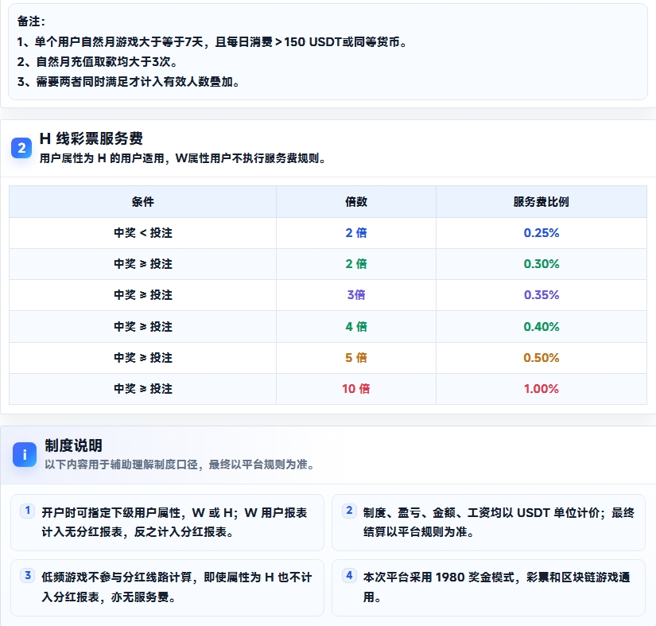Click the 4 倍 multiplier cell
This screenshot has height=626, width=656.
tap(356, 326)
